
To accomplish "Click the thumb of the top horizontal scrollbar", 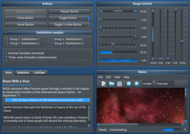I will click(x=118, y=12).
